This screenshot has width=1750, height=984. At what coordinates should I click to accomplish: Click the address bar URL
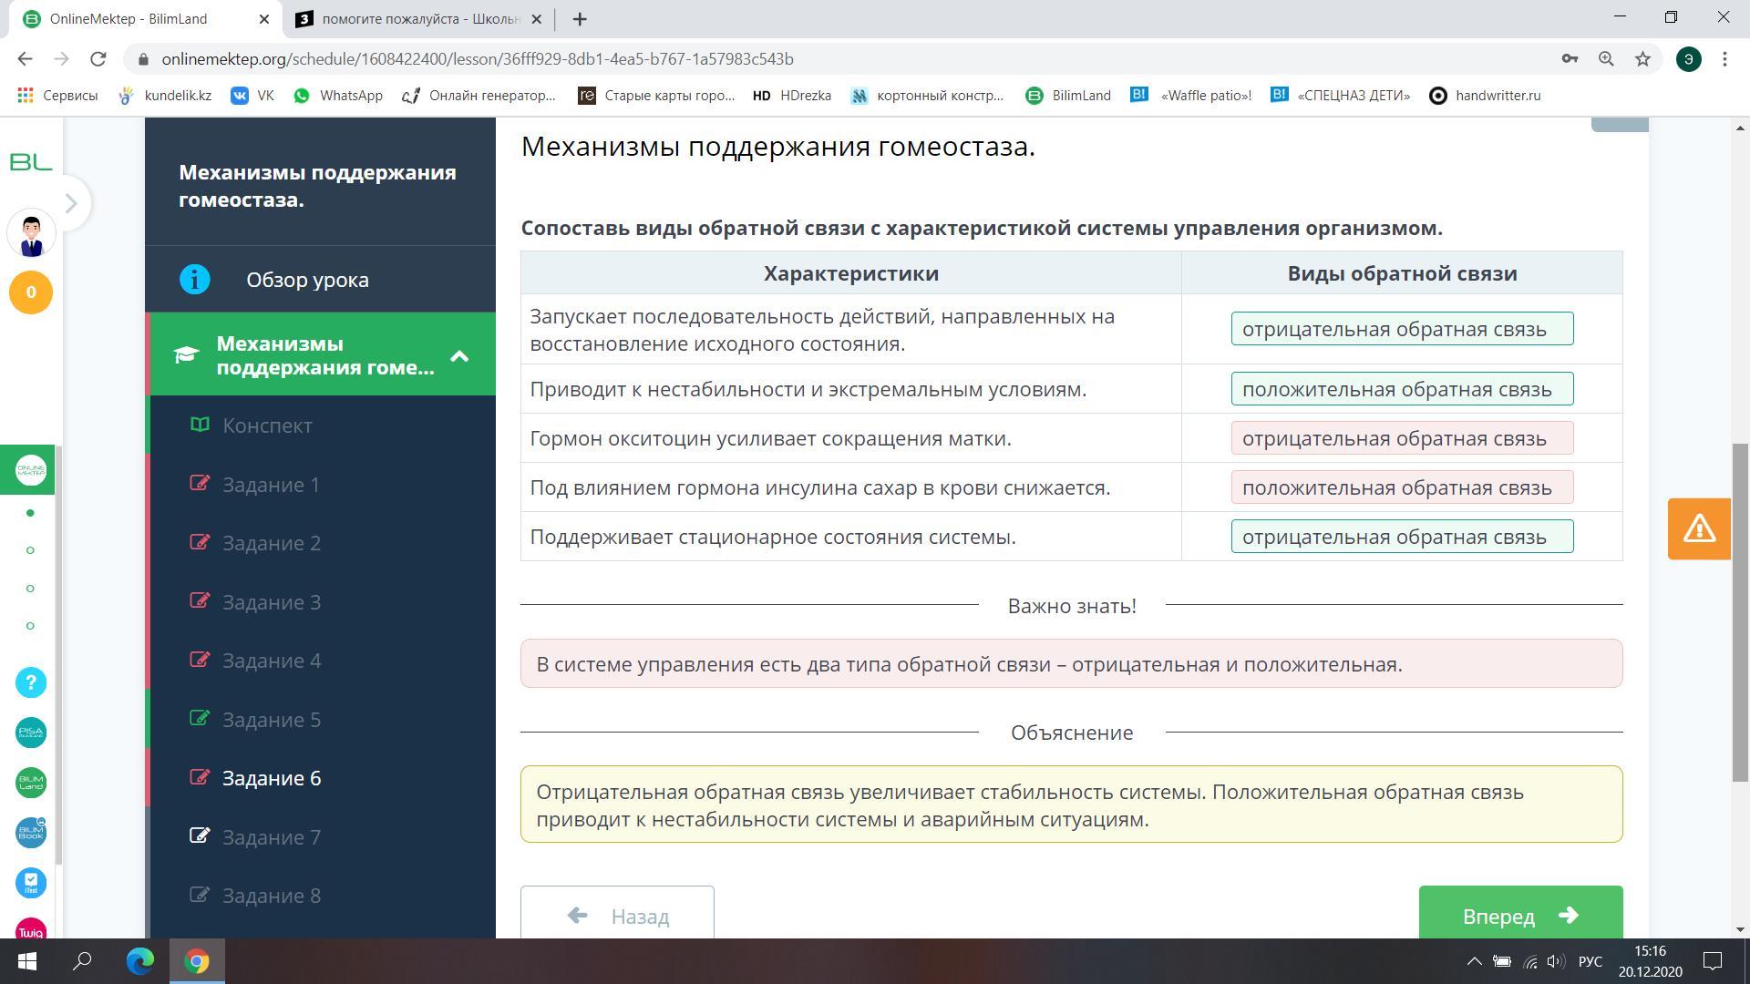click(x=478, y=58)
